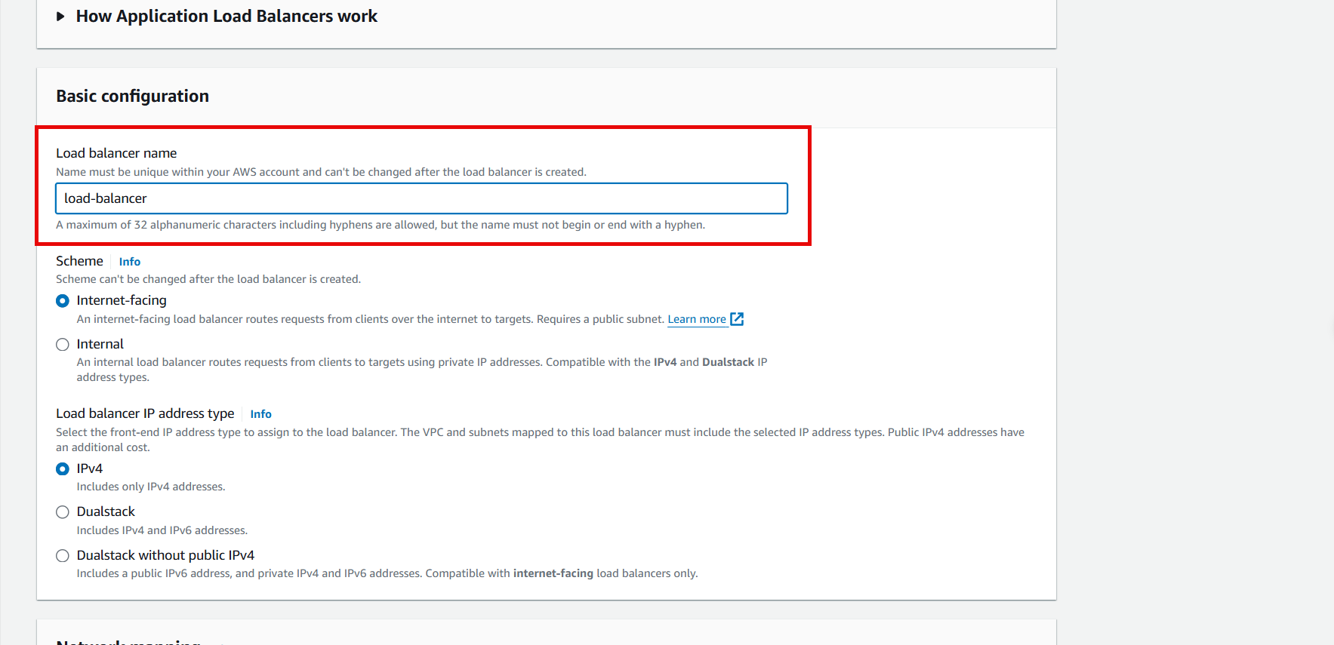The image size is (1334, 645).
Task: Click the external link icon beside Learn more
Action: tap(737, 319)
